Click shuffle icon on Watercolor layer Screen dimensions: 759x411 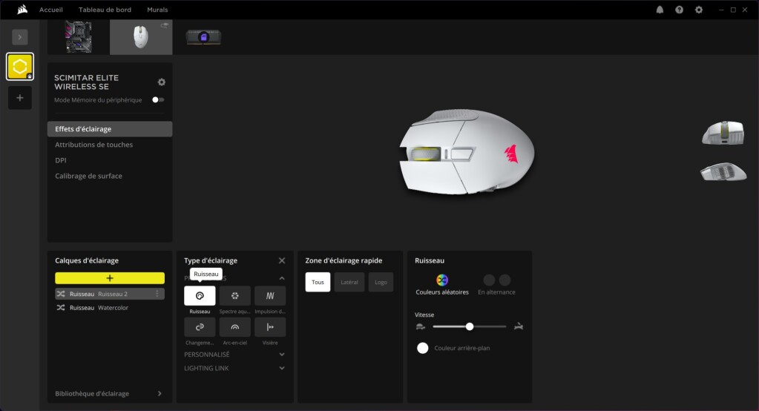(61, 308)
